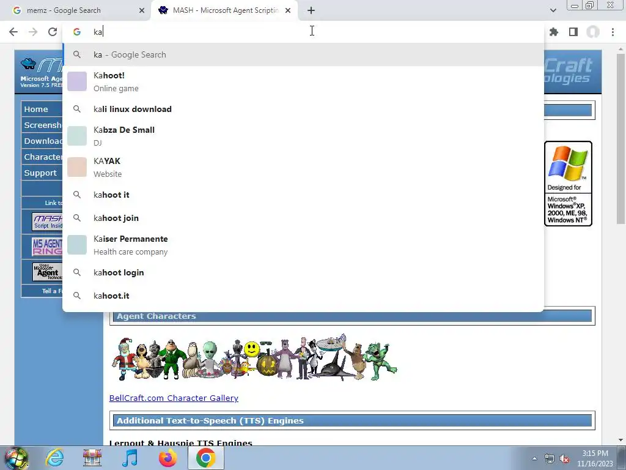Viewport: 626px width, 470px height.
Task: Select the 'kahoot.it' suggestion
Action: 303,296
